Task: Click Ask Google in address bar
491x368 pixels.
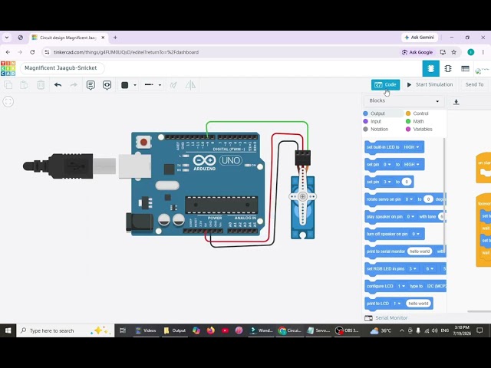Action: coord(417,52)
